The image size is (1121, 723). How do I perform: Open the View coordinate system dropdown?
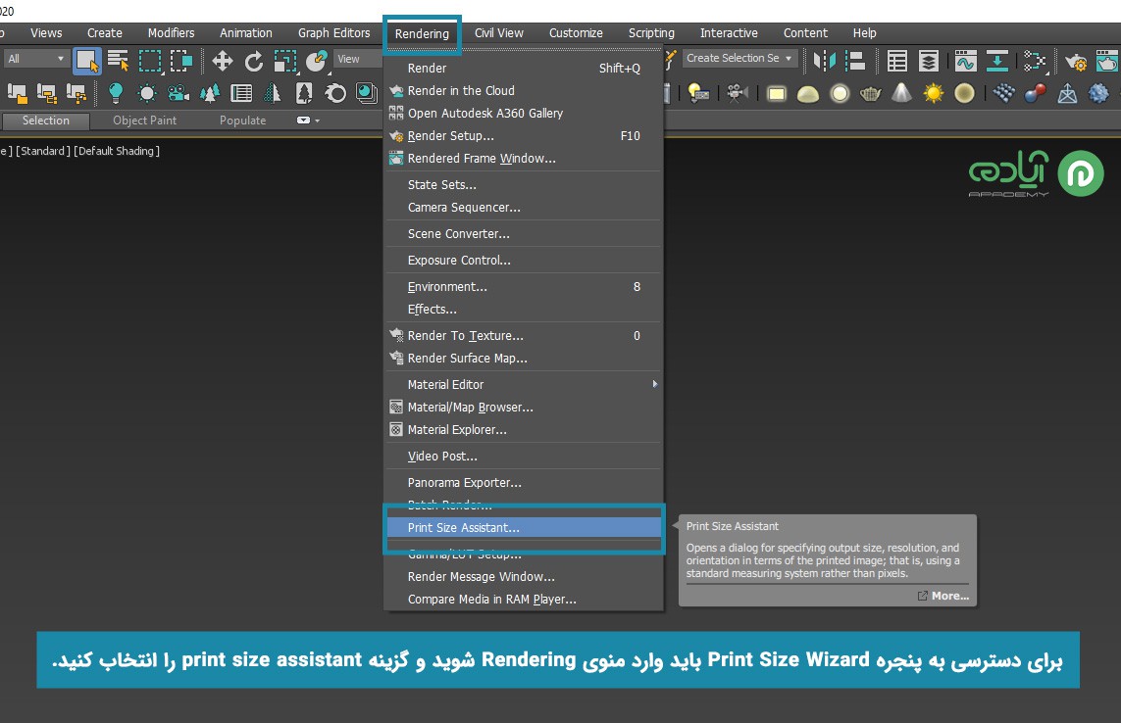(358, 59)
